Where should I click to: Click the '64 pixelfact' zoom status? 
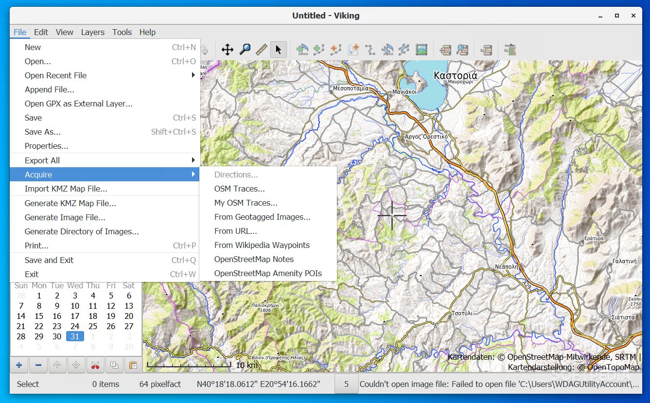point(160,384)
